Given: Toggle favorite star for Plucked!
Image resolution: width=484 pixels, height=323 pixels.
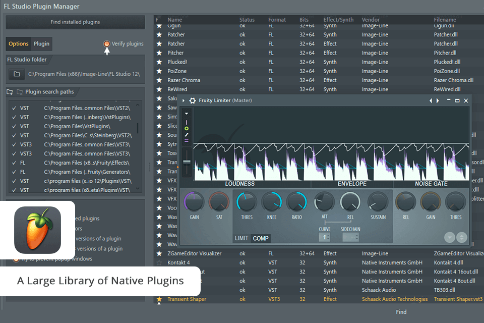Looking at the screenshot, I should click(x=159, y=62).
